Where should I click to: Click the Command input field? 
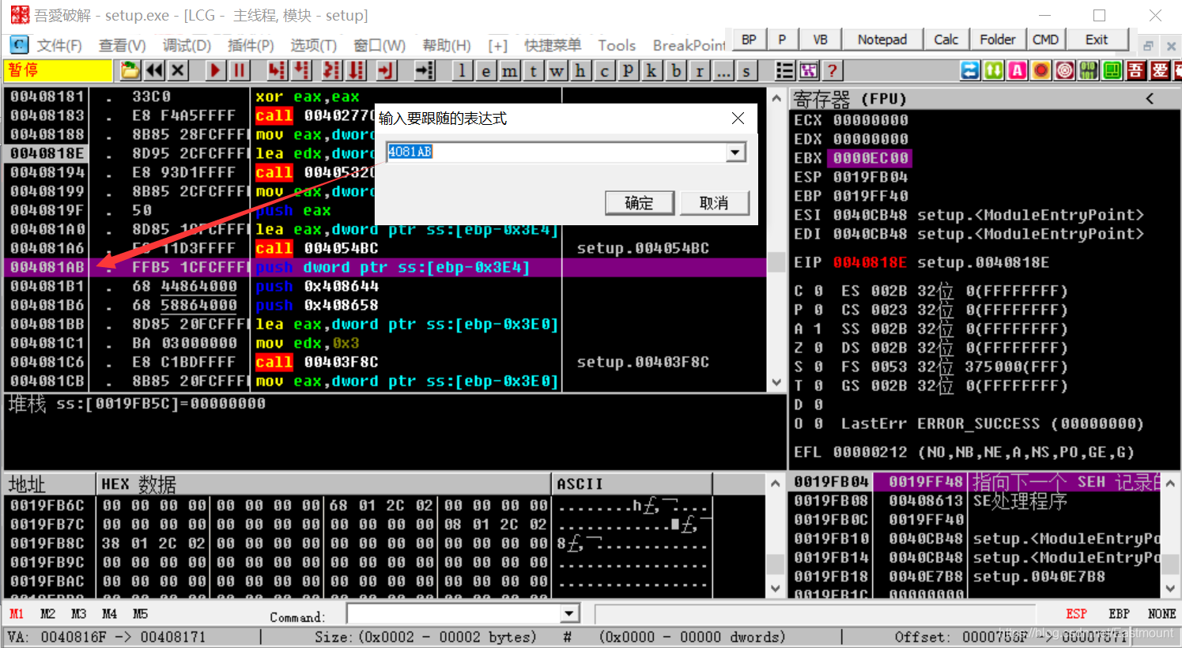454,614
